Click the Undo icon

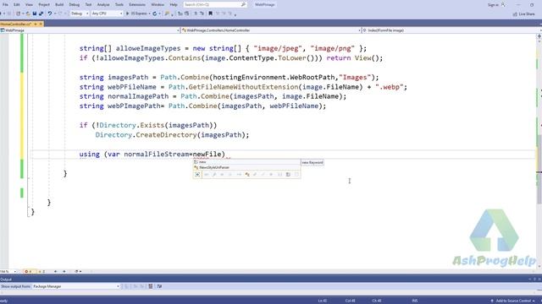click(x=50, y=14)
